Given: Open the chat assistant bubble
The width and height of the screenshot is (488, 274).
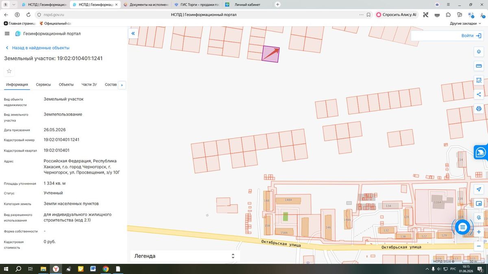Looking at the screenshot, I should coord(462,227).
